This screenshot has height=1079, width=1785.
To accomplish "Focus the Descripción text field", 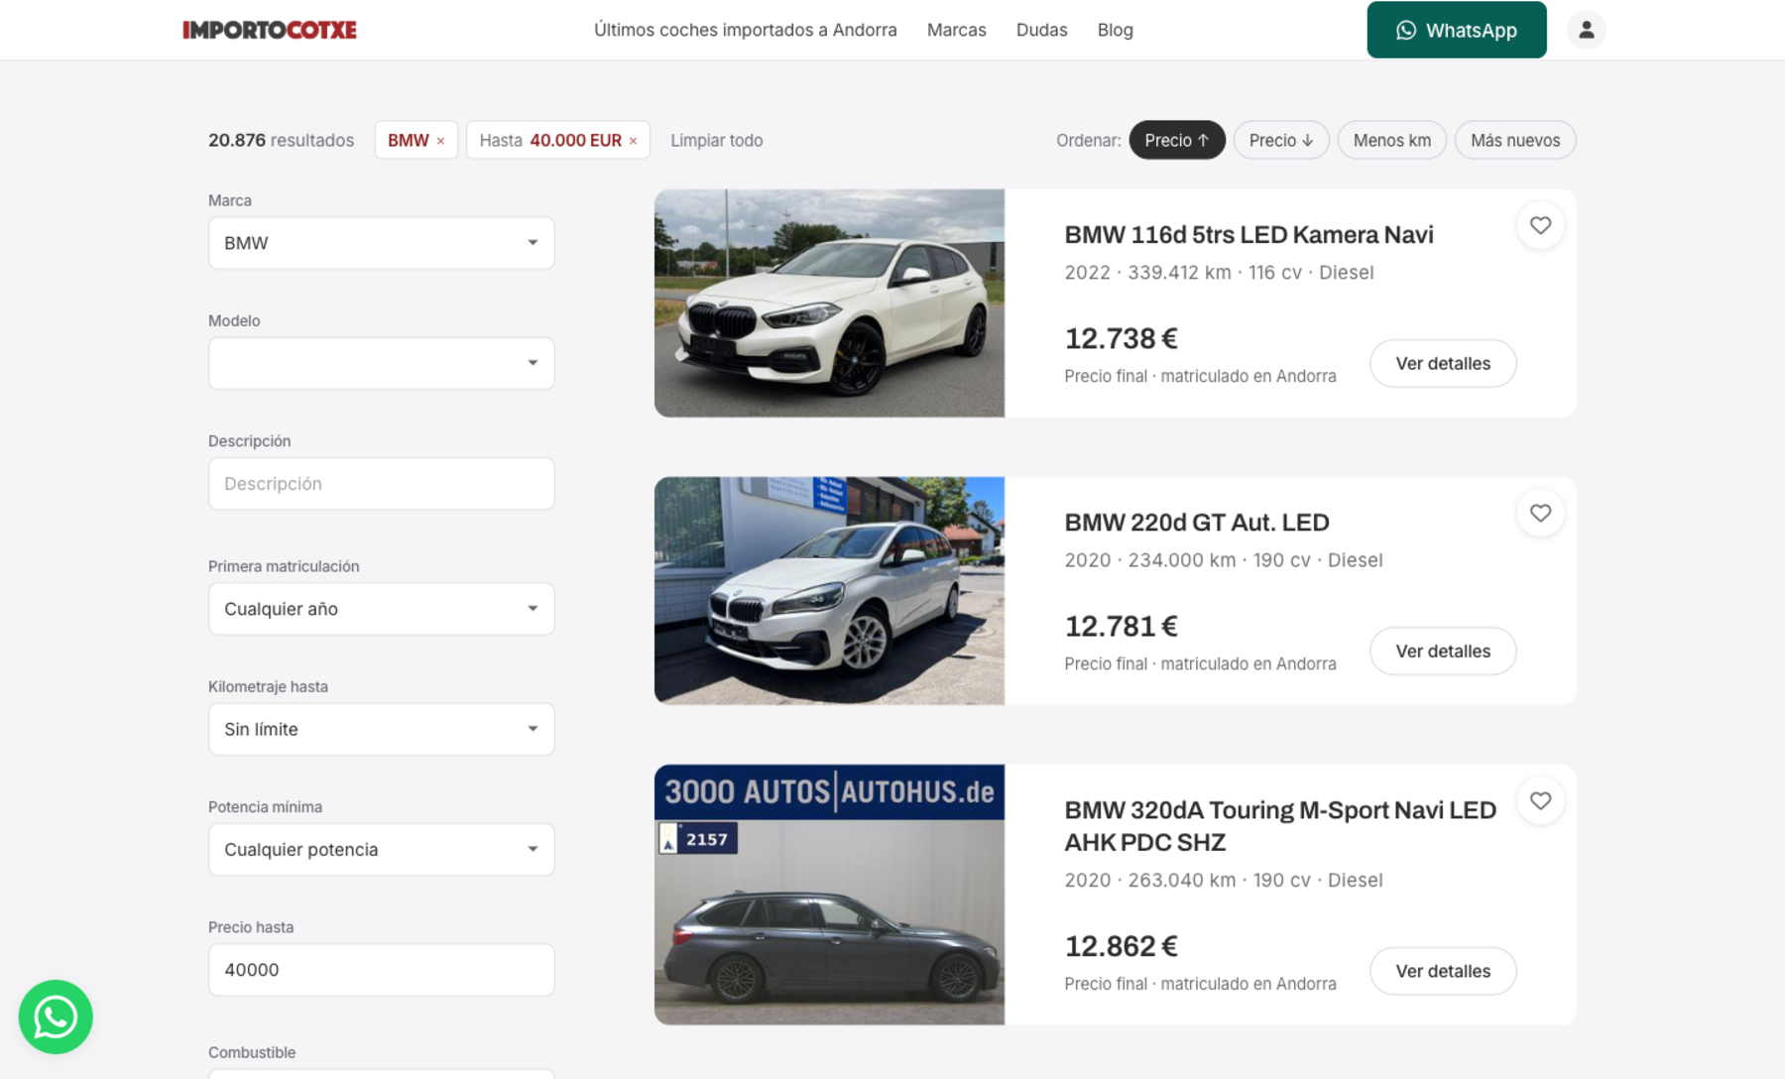I will pos(381,484).
